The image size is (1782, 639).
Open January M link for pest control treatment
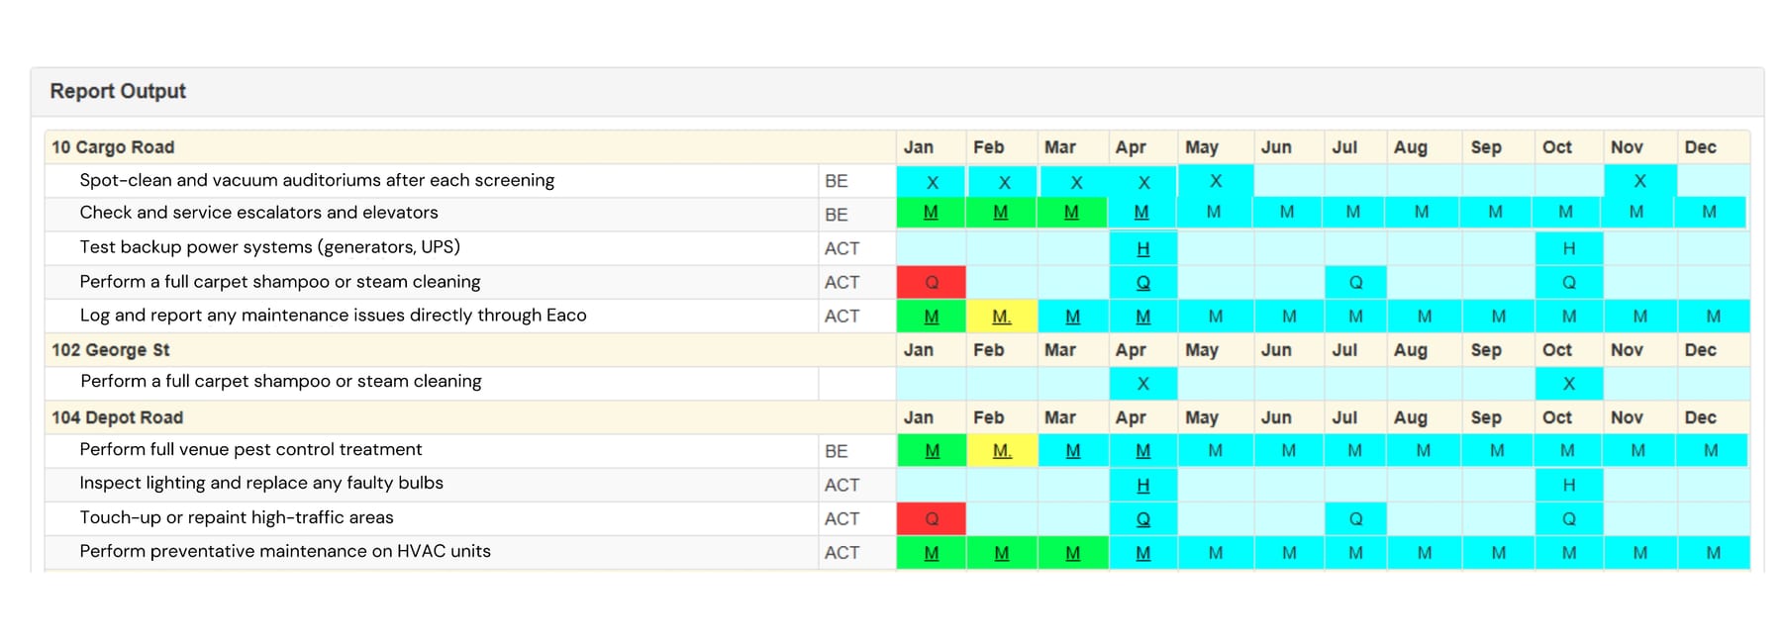(x=932, y=450)
